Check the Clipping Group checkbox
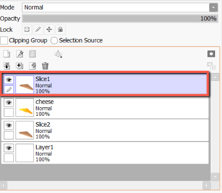Screen dimensions: 222x193 pos(4,40)
